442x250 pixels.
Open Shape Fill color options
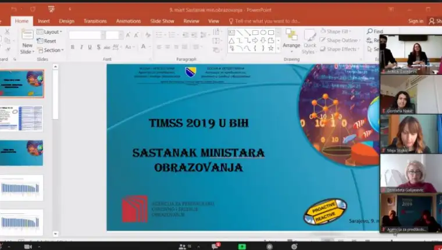pos(336,31)
